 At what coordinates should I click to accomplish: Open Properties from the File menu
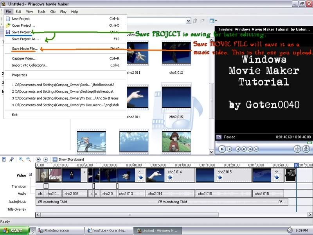coord(65,75)
